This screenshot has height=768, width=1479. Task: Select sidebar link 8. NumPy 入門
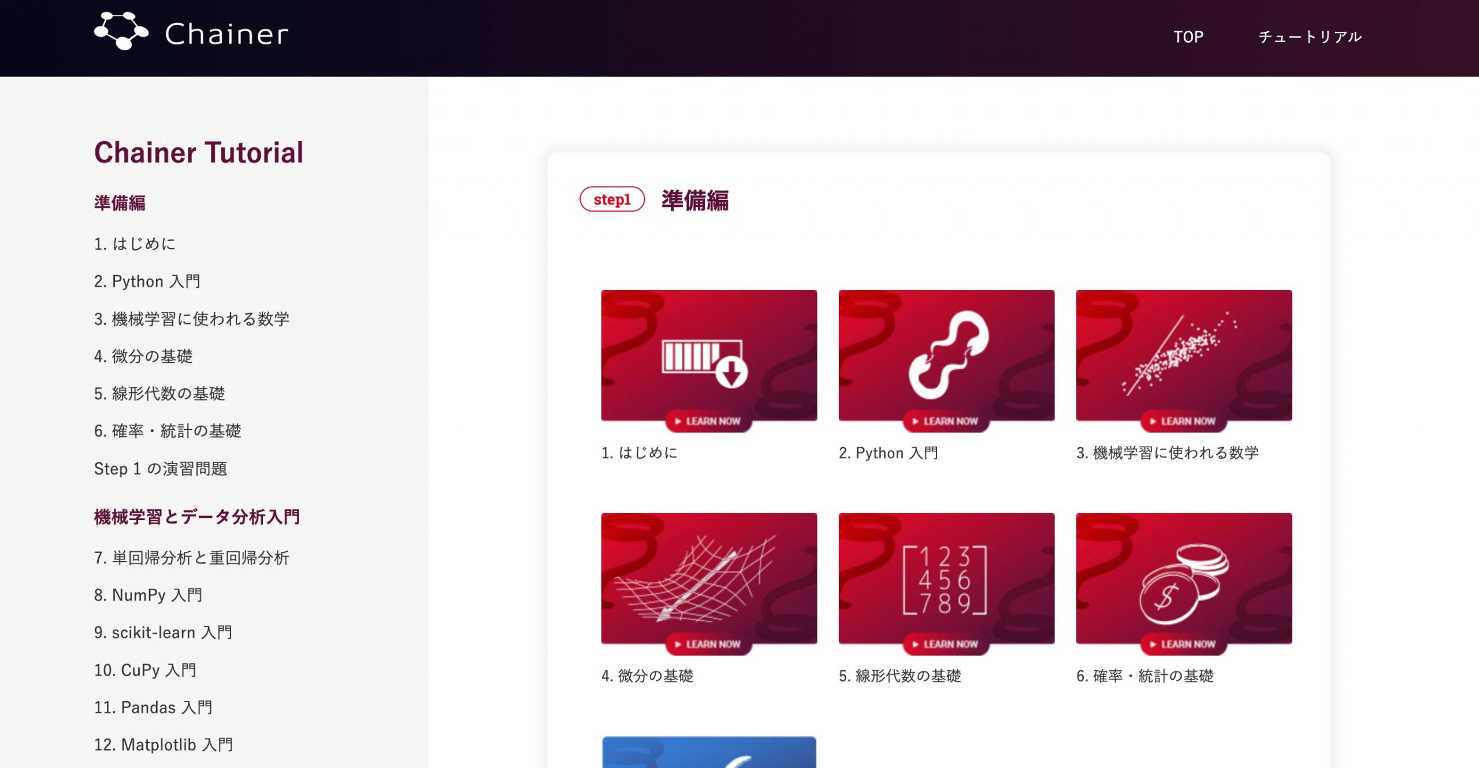tap(148, 595)
